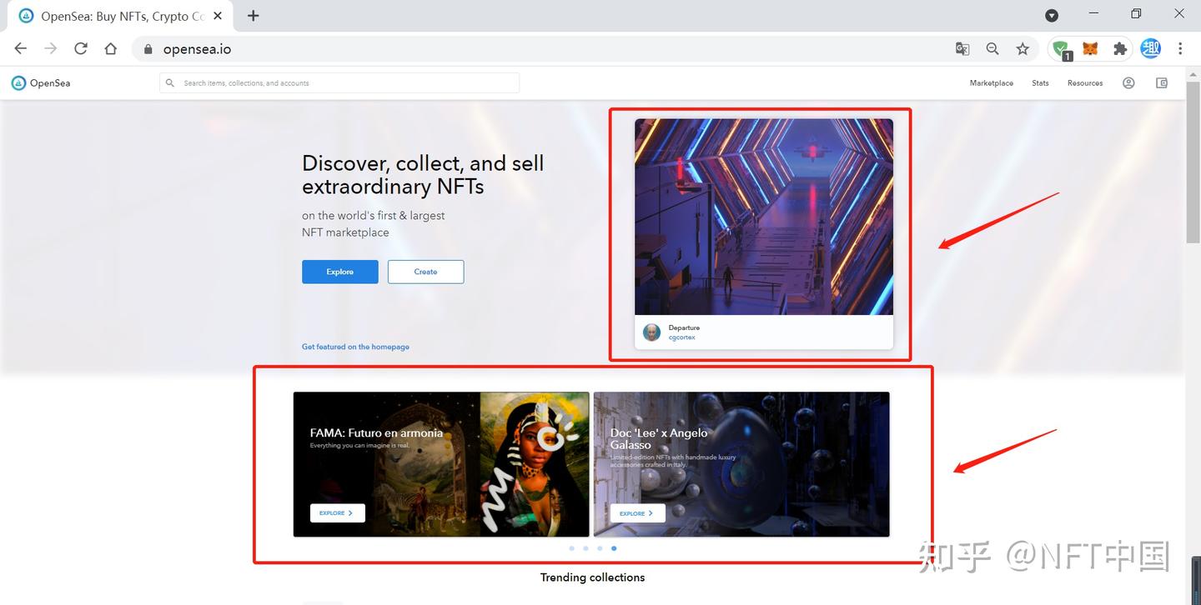Open the Chrome profile avatar
Viewport: 1201px width, 605px height.
click(x=1151, y=49)
